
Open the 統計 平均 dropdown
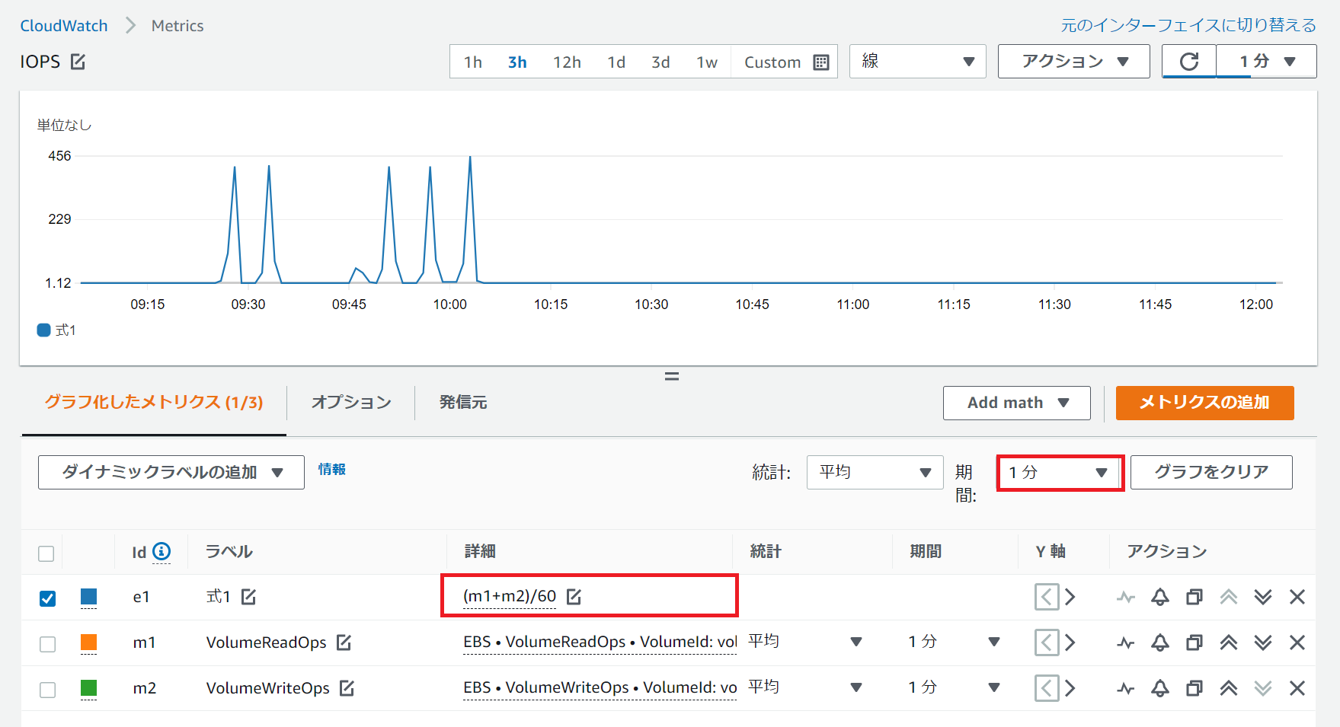click(875, 472)
